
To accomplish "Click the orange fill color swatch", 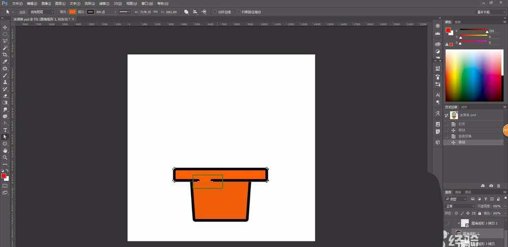I will coord(72,12).
